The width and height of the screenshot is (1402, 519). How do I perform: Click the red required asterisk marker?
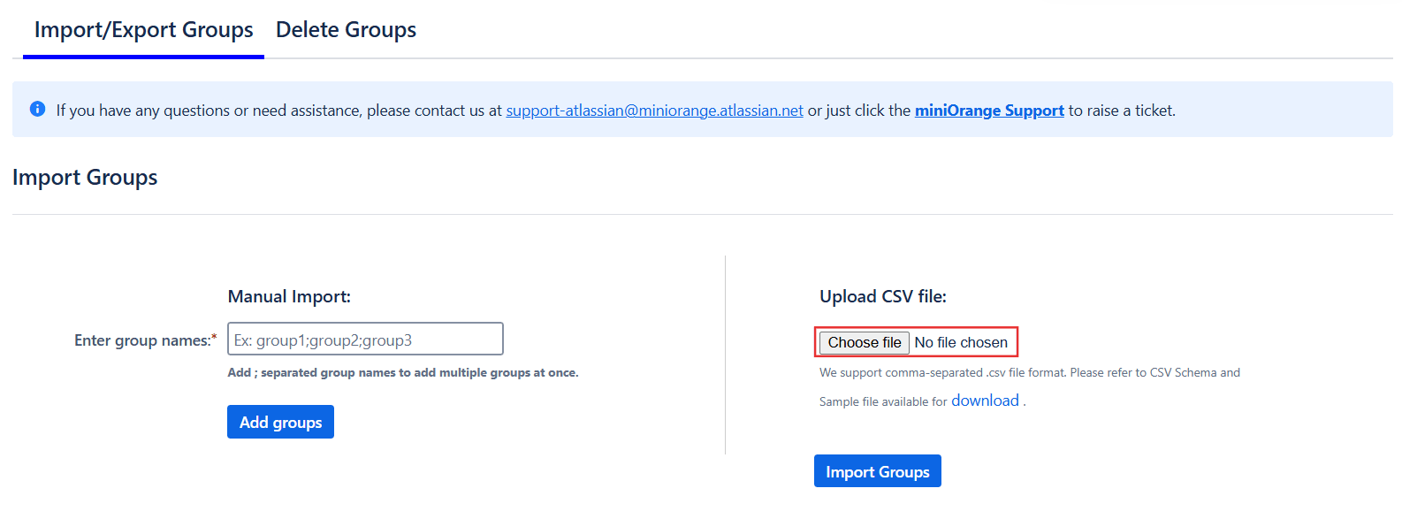214,338
